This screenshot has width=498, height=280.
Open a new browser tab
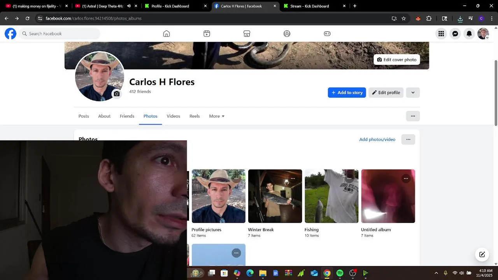click(x=355, y=6)
